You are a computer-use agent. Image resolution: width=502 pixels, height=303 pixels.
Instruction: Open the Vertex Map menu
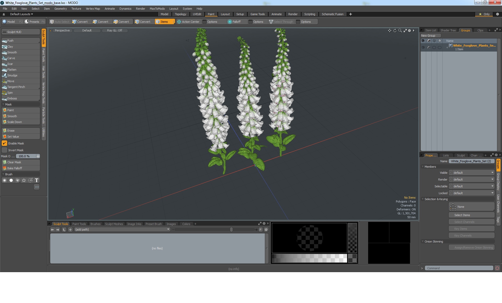click(93, 9)
